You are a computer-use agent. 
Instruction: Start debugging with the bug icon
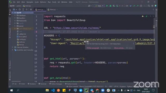pyautogui.click(x=110, y=6)
